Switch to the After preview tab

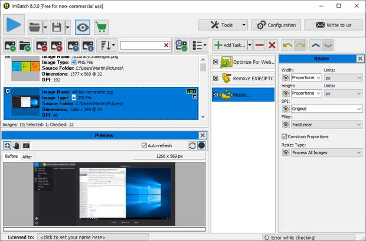27,157
